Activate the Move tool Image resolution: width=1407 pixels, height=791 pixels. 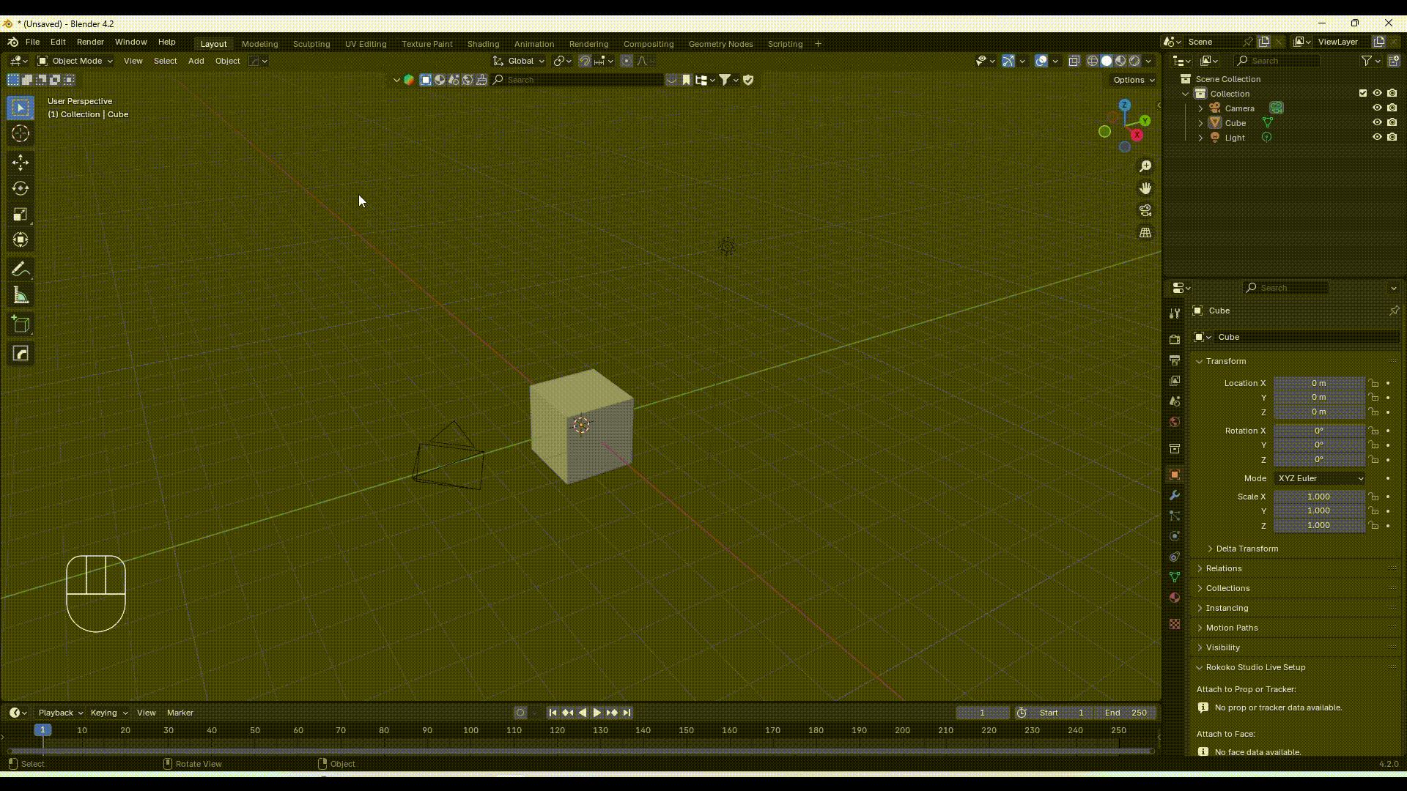[x=21, y=162]
